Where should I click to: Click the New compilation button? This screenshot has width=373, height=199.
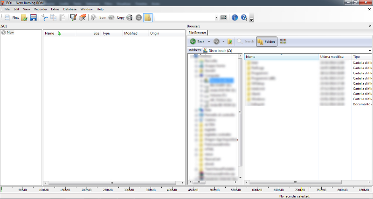click(11, 17)
